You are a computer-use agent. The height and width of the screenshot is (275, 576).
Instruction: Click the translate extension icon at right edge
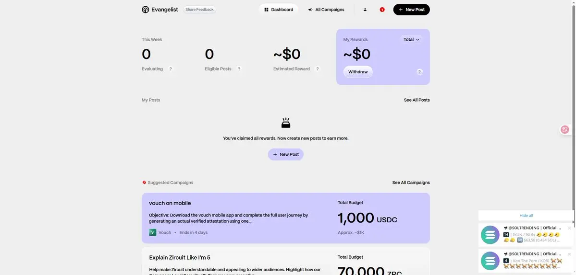click(565, 129)
